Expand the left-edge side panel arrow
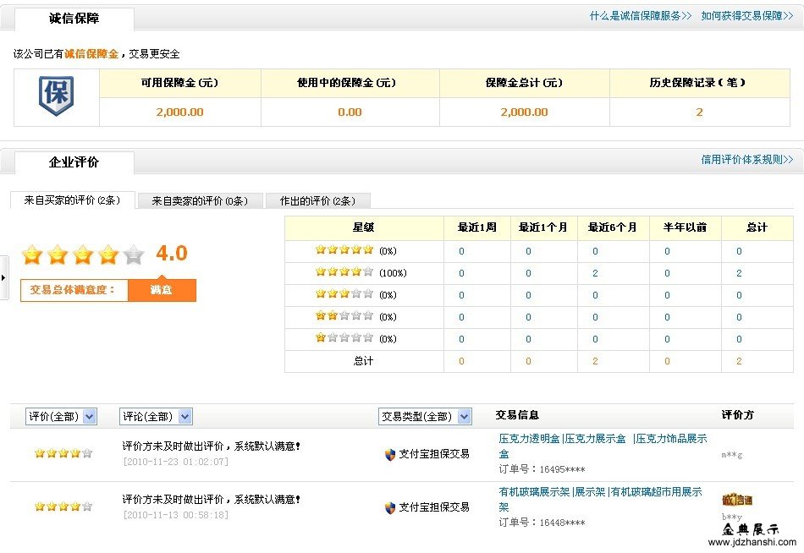Image resolution: width=804 pixels, height=553 pixels. click(x=3, y=278)
